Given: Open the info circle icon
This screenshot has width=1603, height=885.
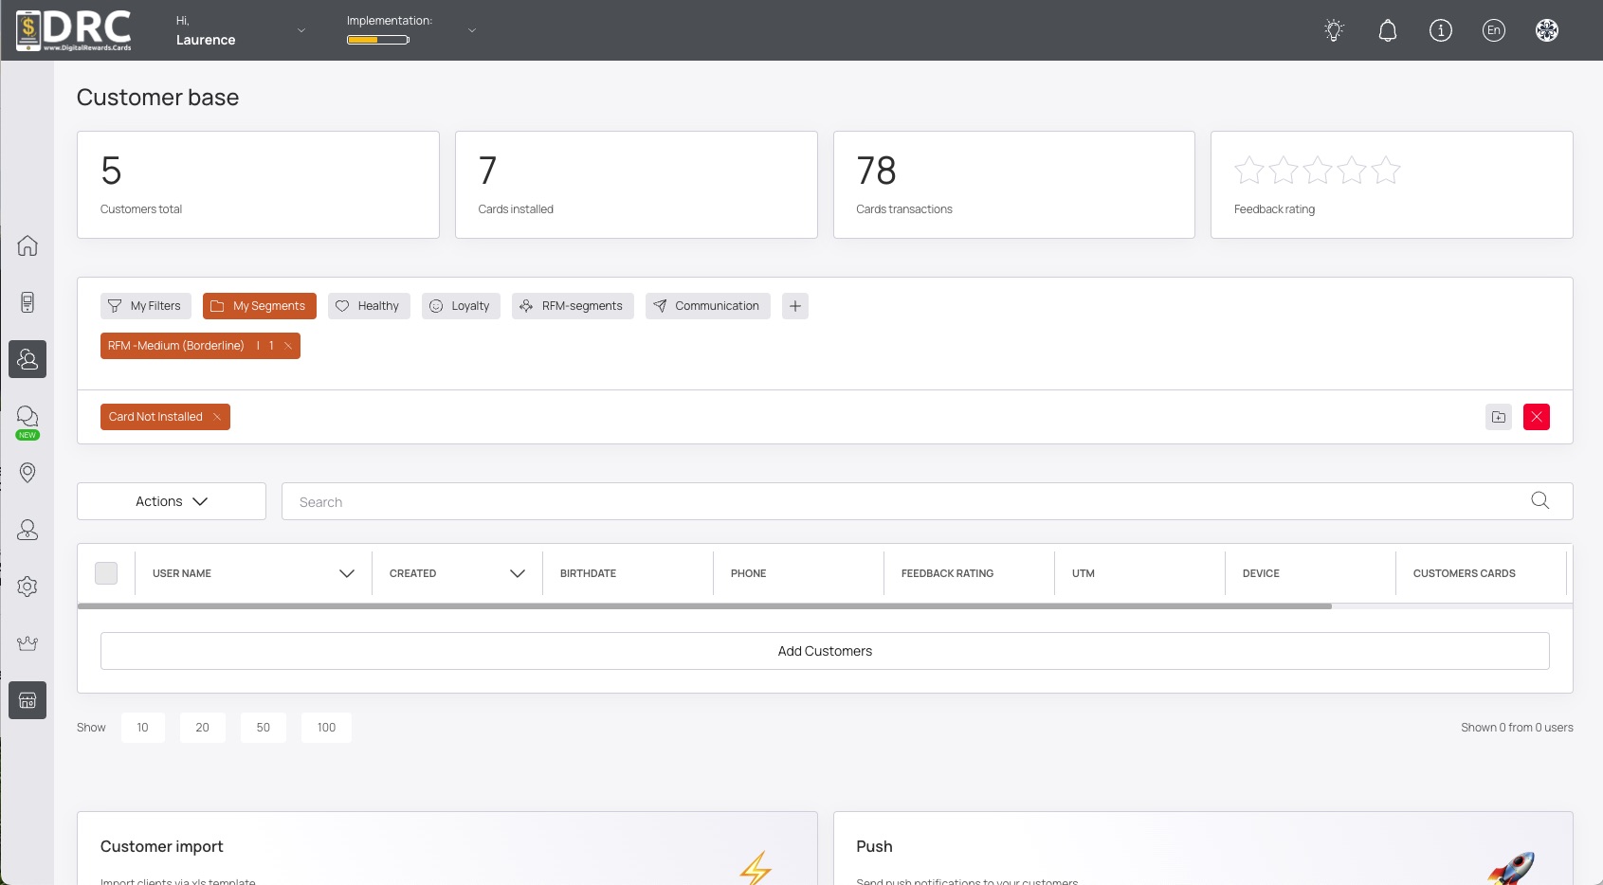Looking at the screenshot, I should click(1440, 30).
